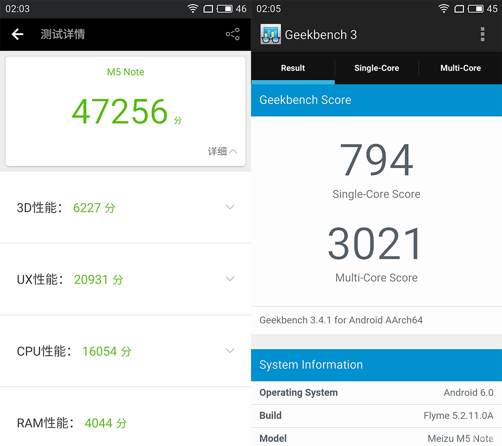
Task: Select the Result tab
Action: (293, 68)
